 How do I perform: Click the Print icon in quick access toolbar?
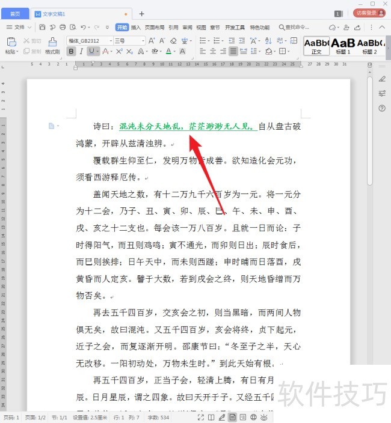63,27
